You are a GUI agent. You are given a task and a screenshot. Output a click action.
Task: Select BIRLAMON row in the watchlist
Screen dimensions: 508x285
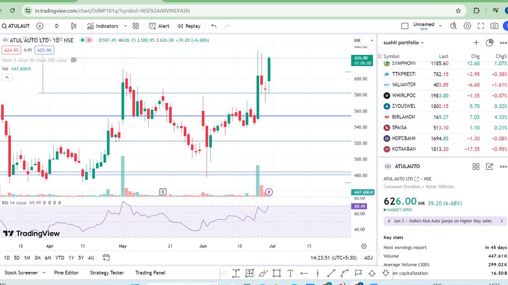tap(443, 117)
